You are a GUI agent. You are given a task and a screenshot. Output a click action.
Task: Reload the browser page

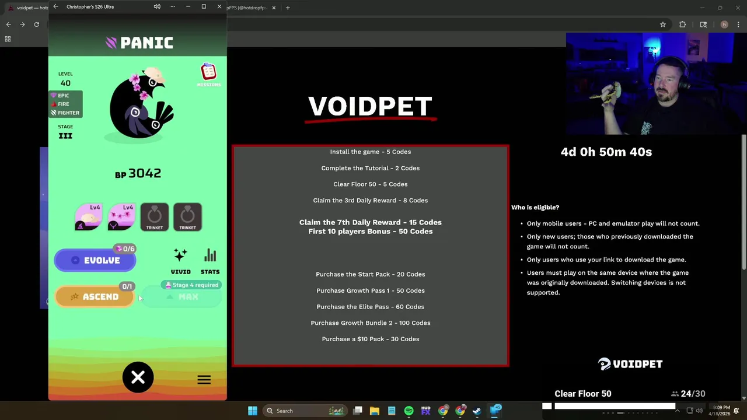pos(36,24)
